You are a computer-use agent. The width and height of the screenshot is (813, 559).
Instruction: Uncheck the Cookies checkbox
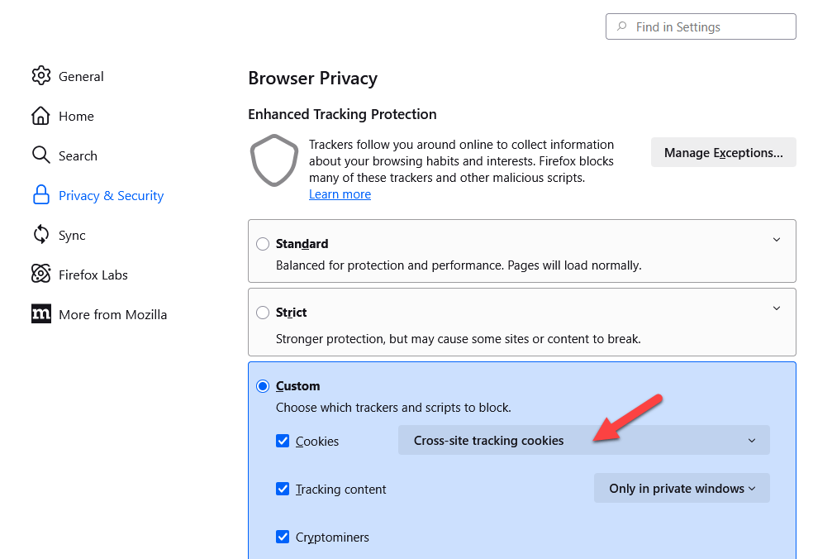click(283, 441)
